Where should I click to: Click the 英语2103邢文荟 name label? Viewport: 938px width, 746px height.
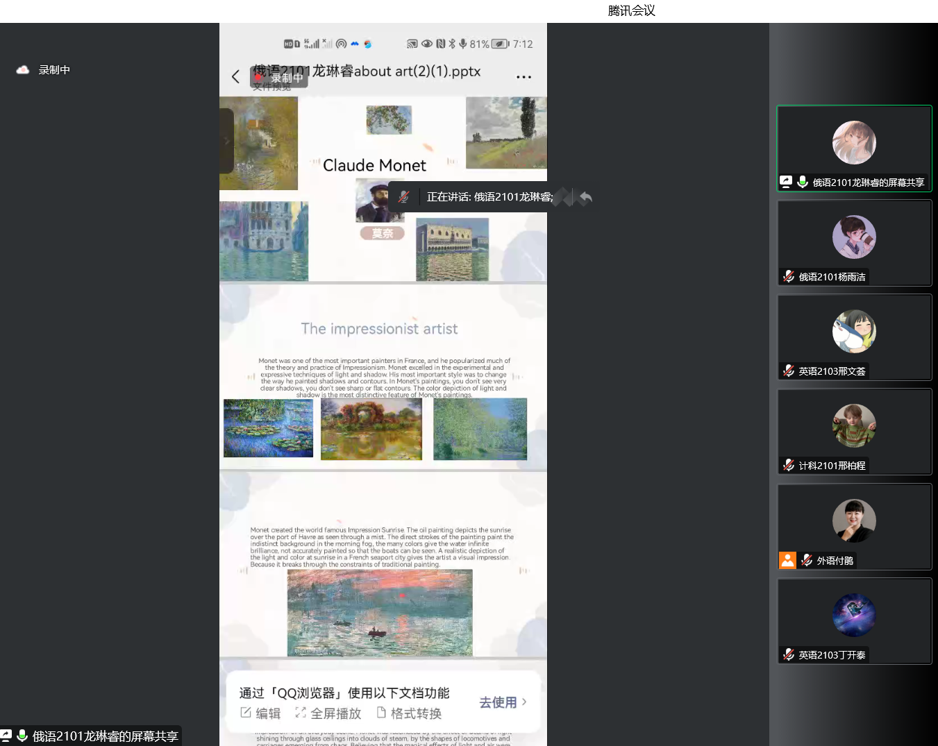832,371
